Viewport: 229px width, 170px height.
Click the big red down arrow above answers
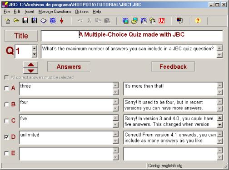[31, 71]
